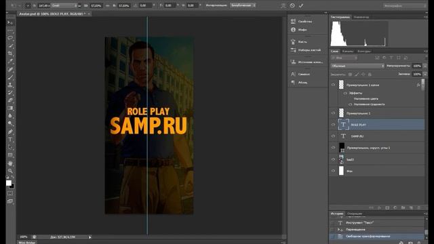Open the interpolation dropdown in options bar
This screenshot has width=434, height=244.
coord(243,5)
